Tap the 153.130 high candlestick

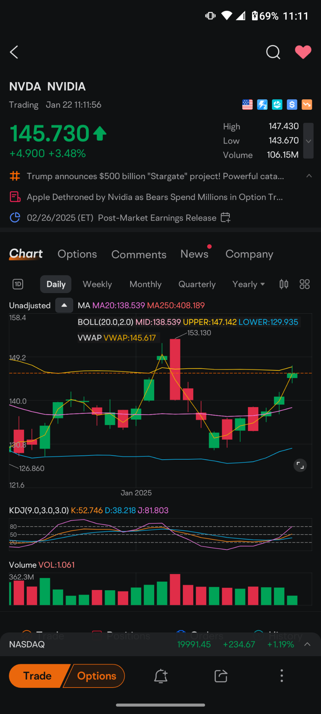tap(175, 369)
